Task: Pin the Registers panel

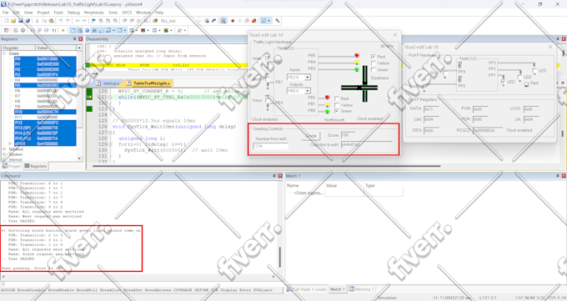Action: pyautogui.click(x=75, y=39)
